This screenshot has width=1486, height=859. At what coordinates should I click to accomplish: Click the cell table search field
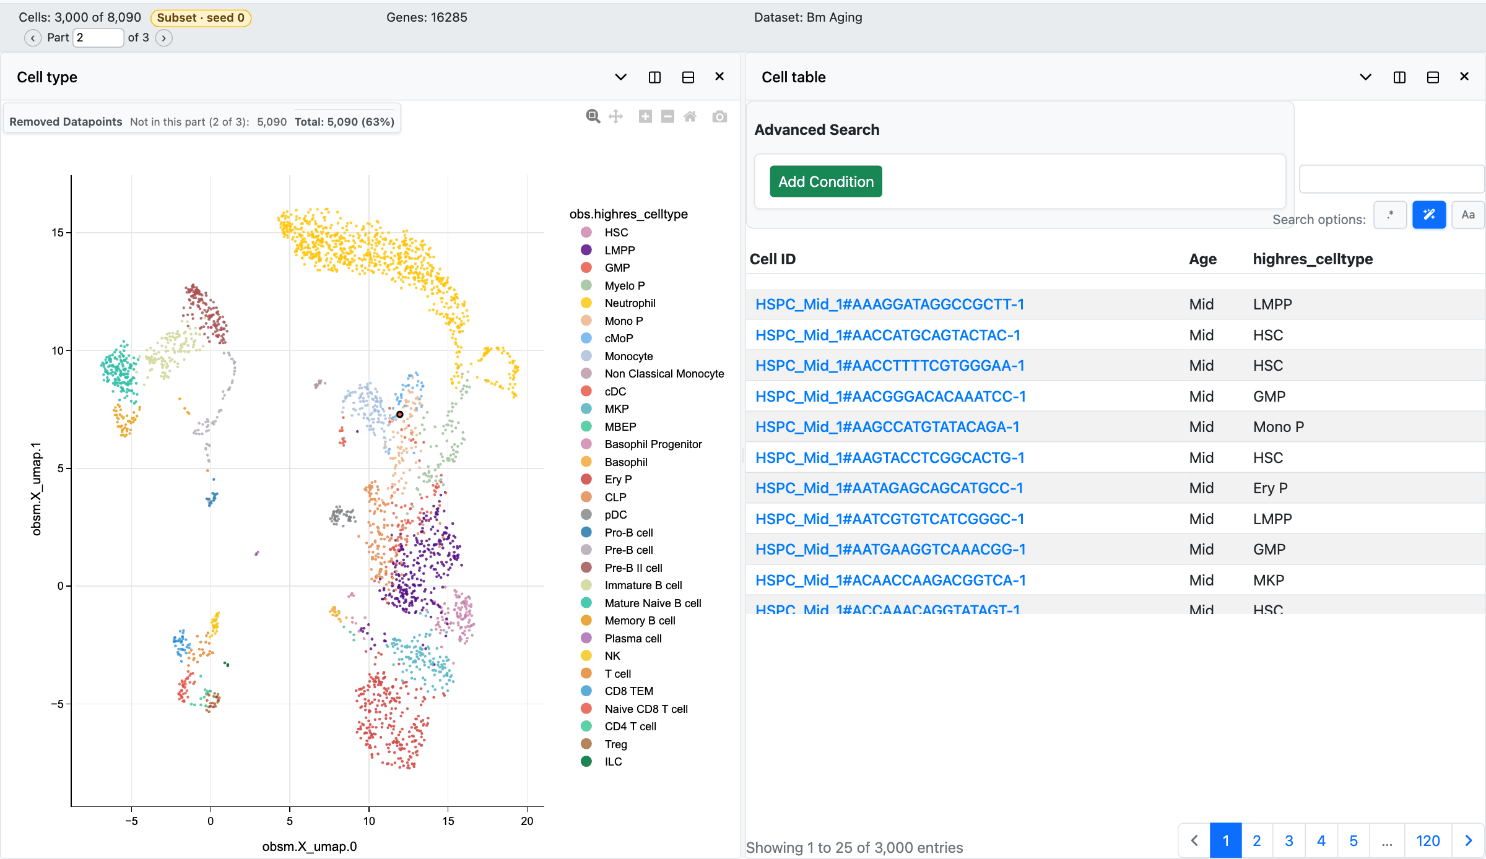click(1391, 179)
